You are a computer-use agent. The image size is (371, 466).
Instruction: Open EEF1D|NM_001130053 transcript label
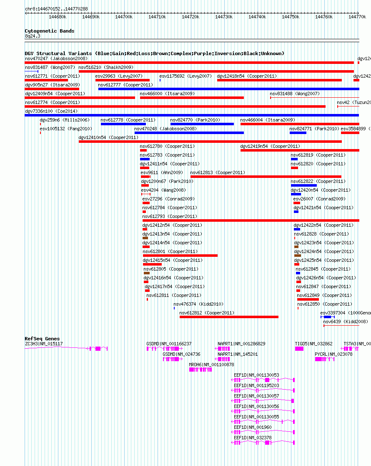click(x=256, y=375)
